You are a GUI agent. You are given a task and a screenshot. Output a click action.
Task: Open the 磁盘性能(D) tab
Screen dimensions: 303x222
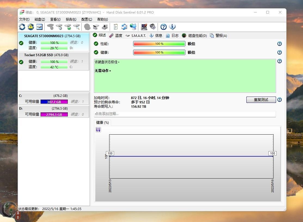[x=194, y=36]
